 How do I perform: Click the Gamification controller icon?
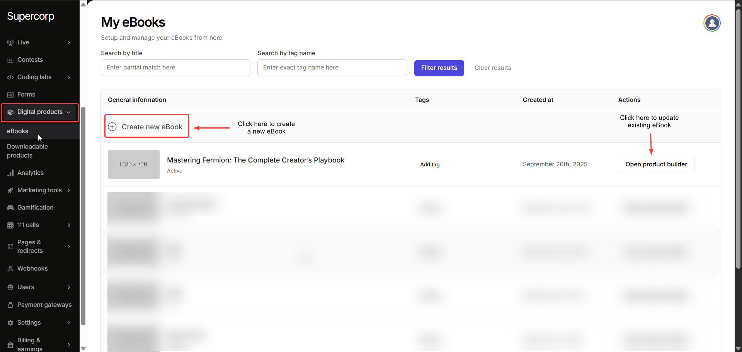10,208
